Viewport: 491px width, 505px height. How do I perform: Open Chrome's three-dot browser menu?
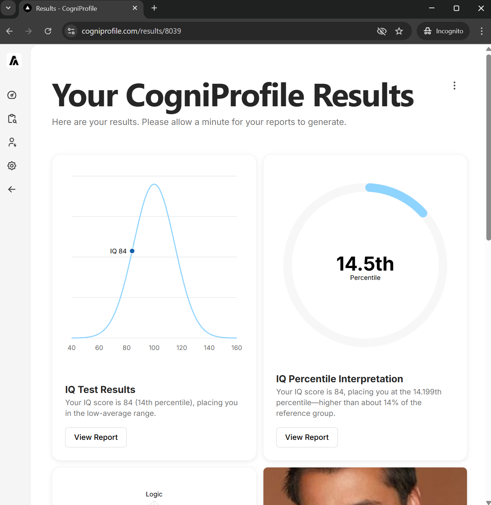click(481, 31)
